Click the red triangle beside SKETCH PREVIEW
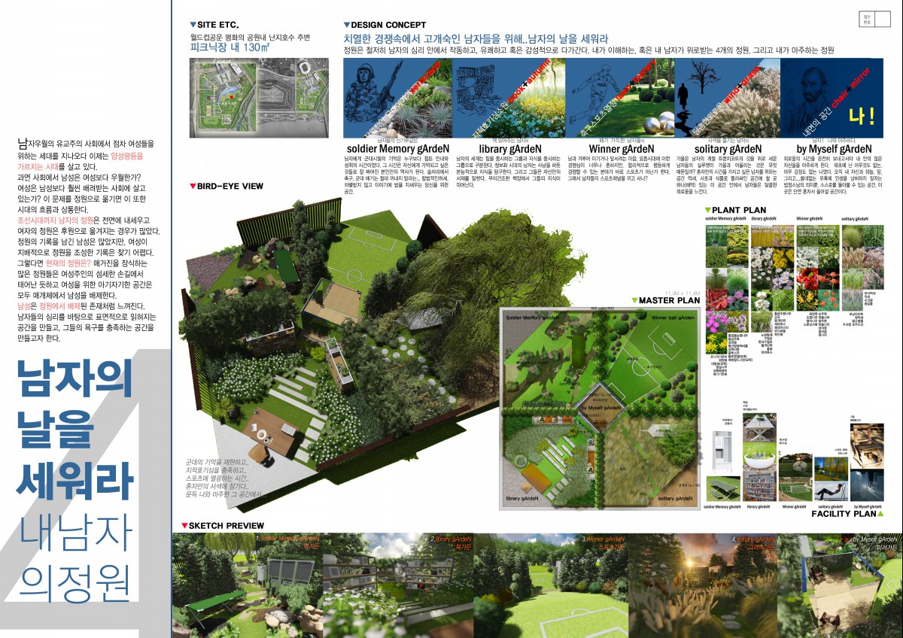Viewport: 903px width, 638px height. pyautogui.click(x=184, y=525)
